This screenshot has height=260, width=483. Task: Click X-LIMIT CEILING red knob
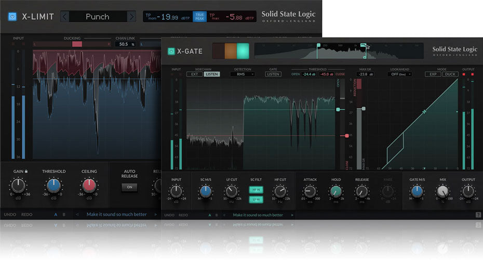pos(89,185)
